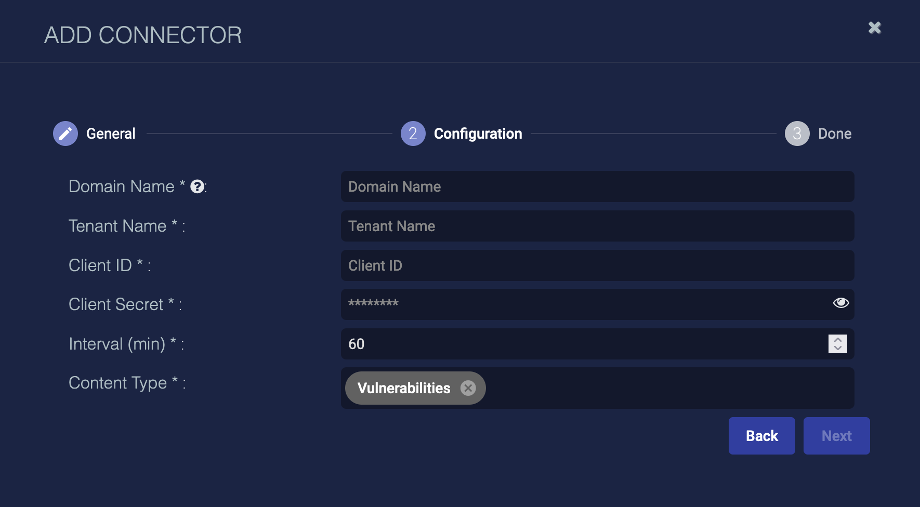Focus the Domain Name input field
Screen dimensions: 920x507
597,186
